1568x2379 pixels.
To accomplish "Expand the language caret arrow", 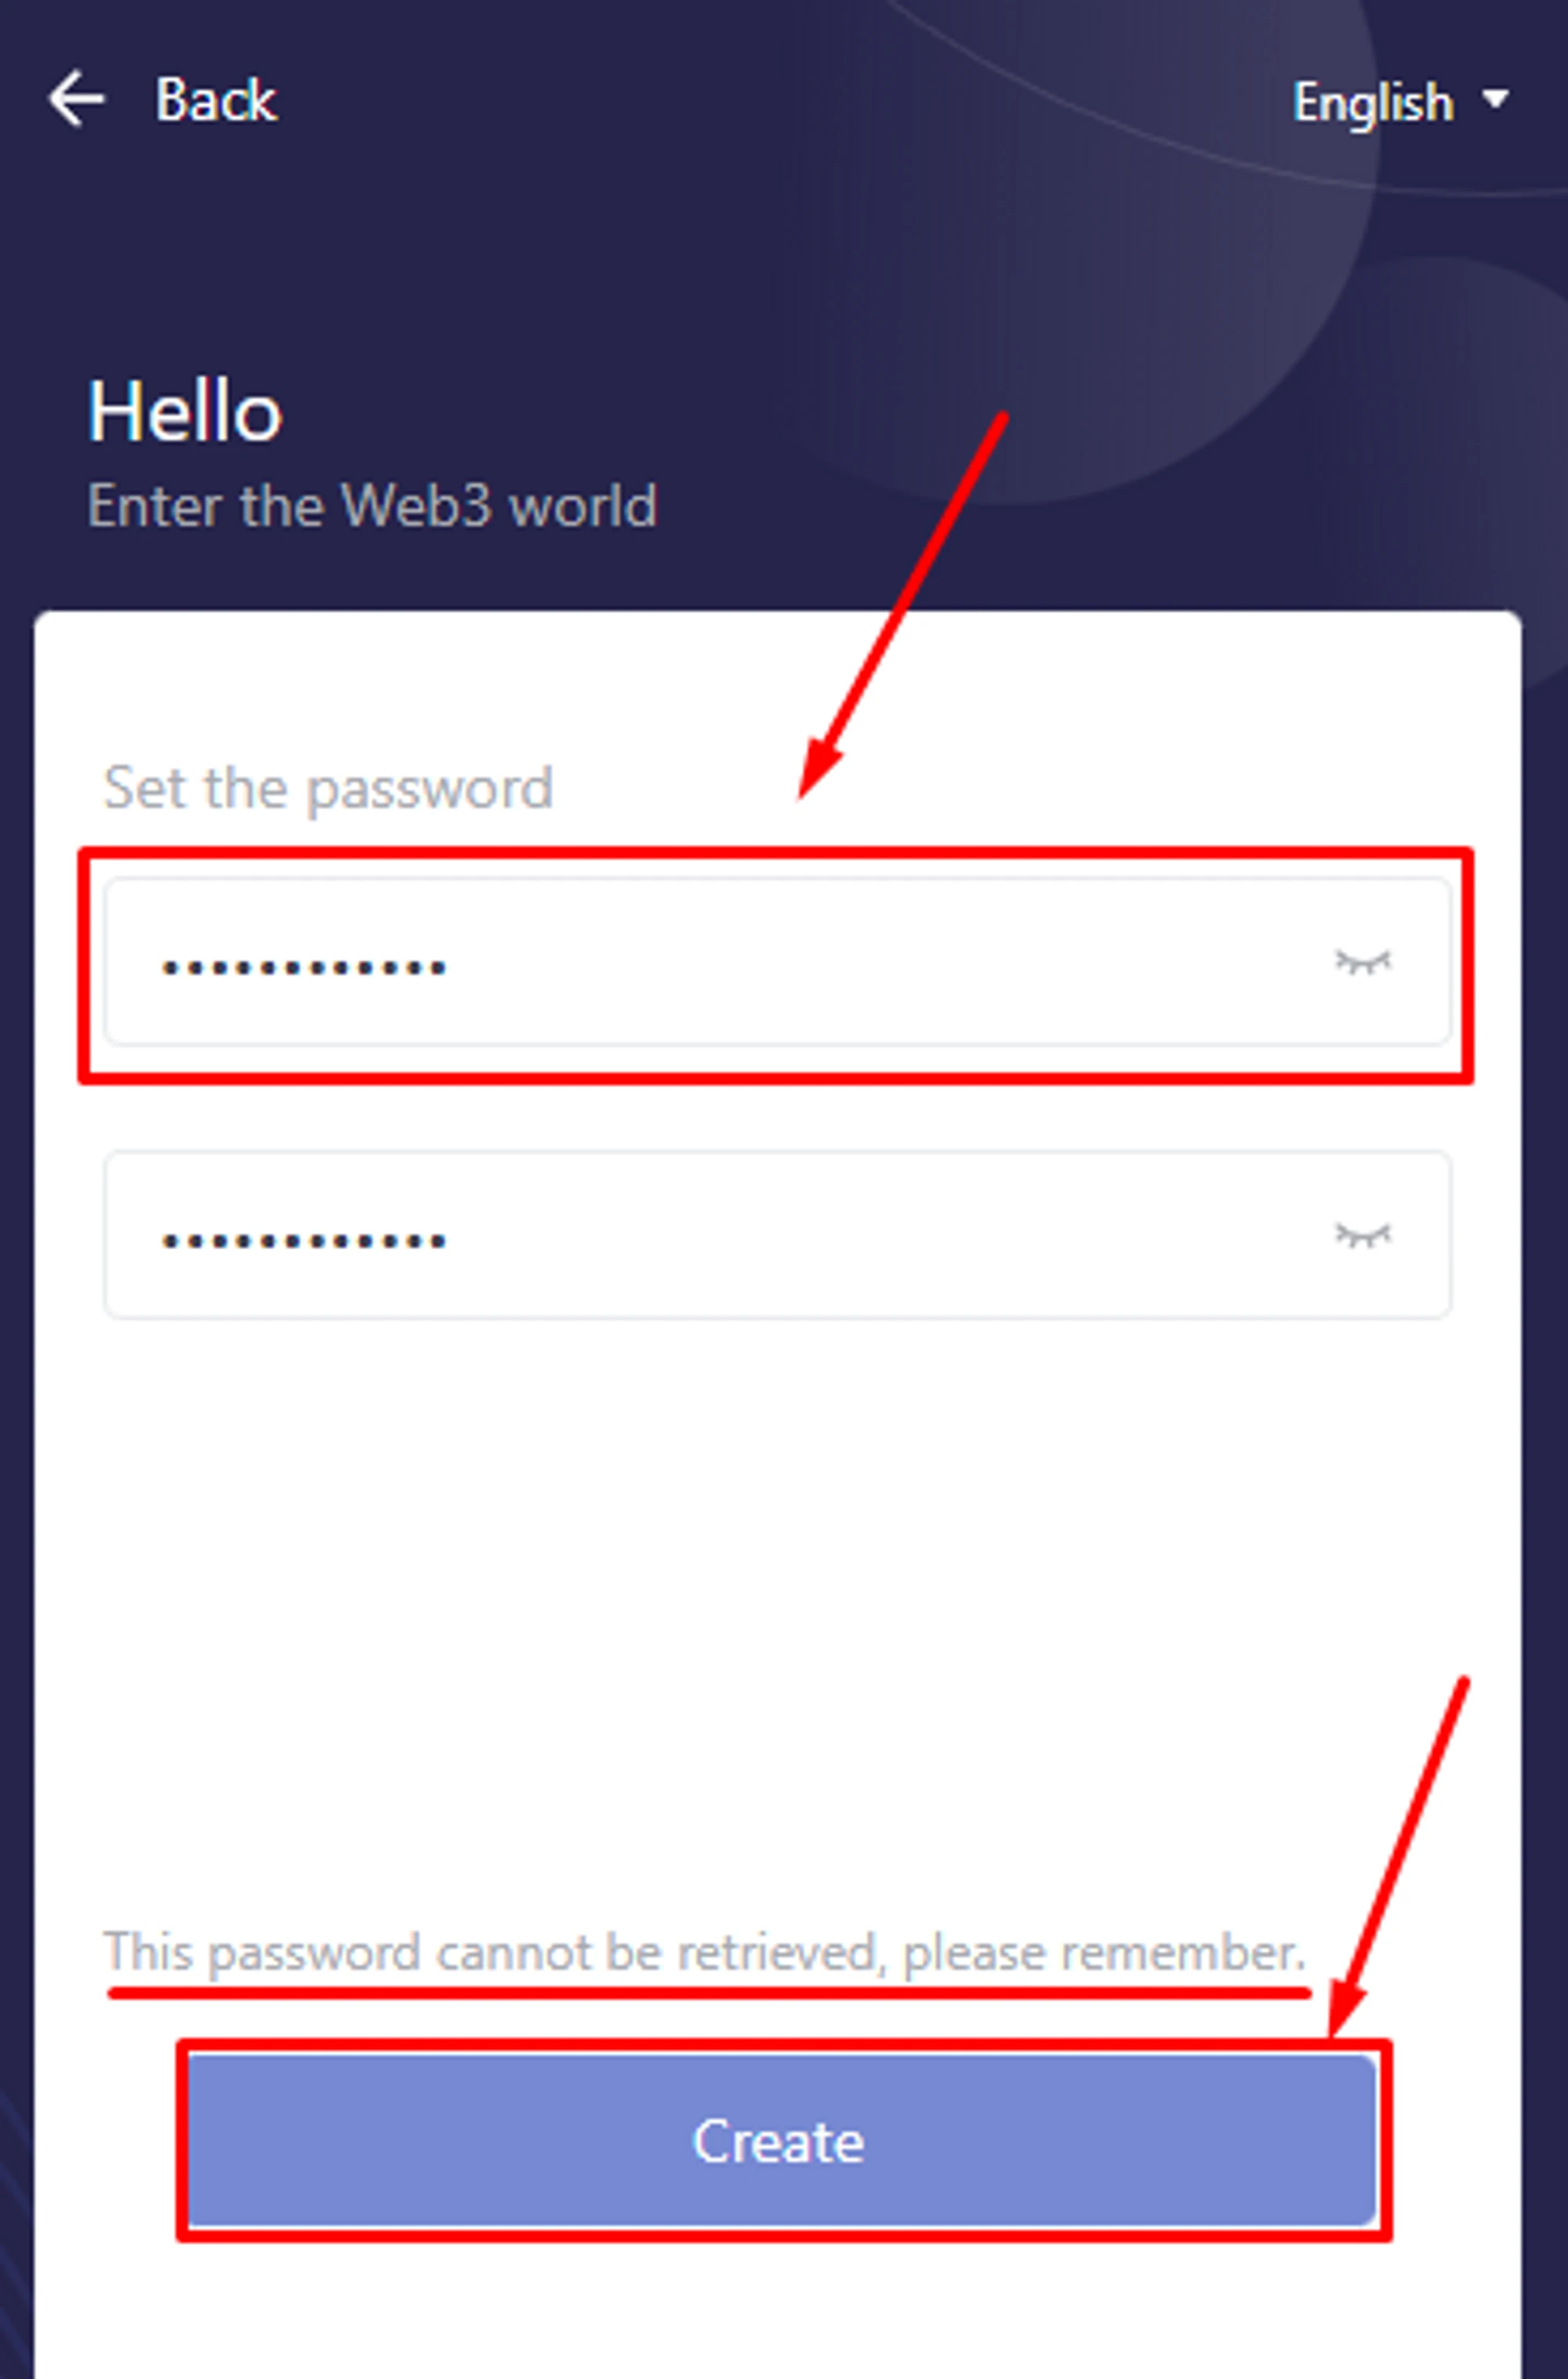I will [1496, 99].
